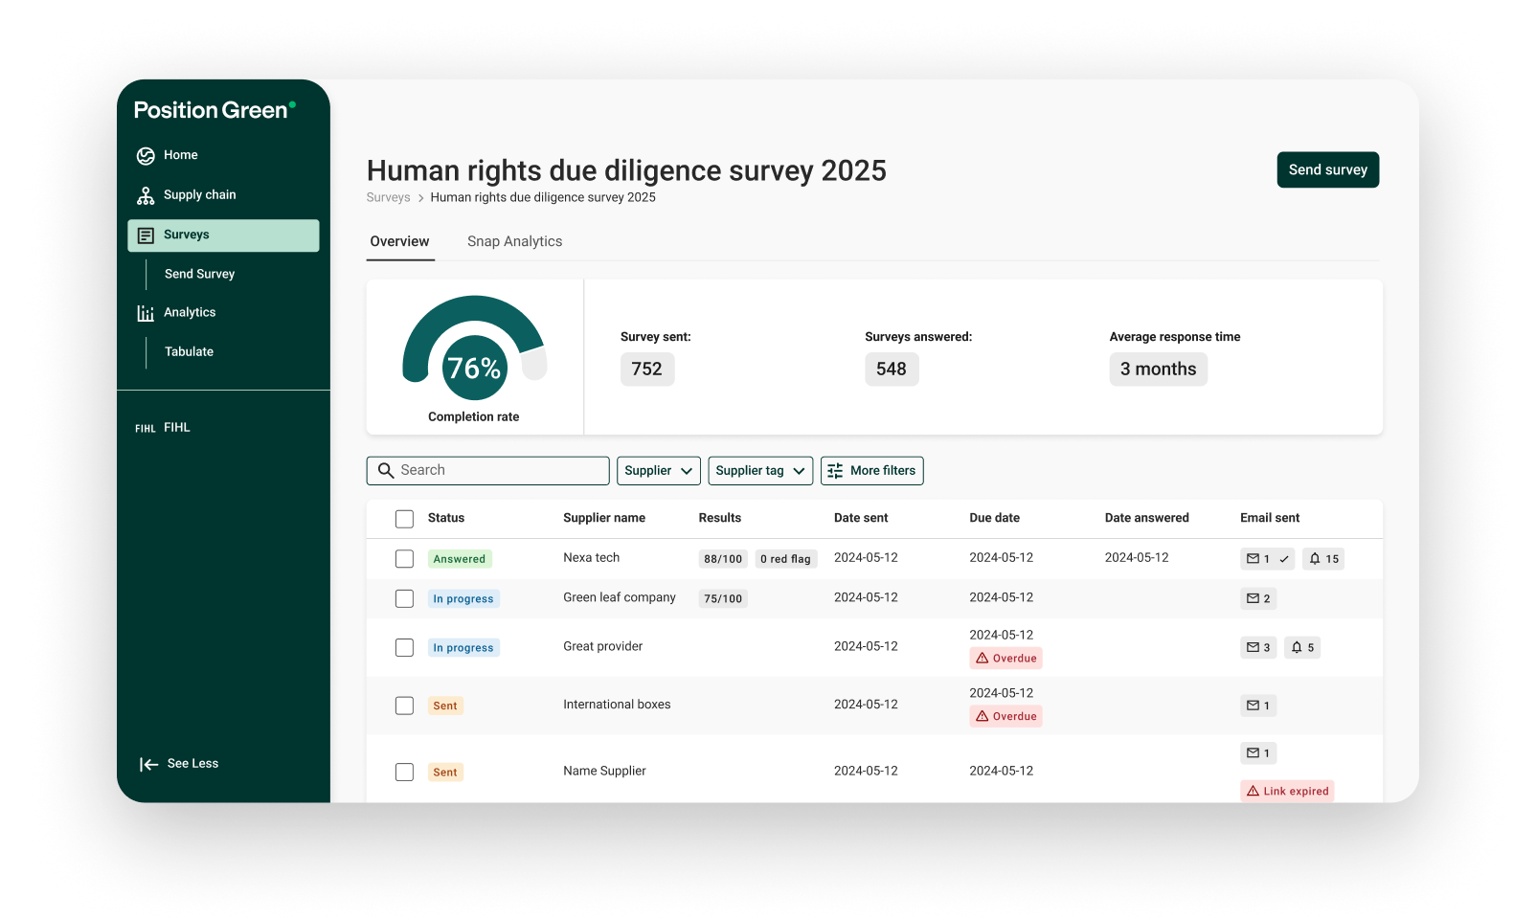Screen dimensions: 1536x919
Task: Select the Home icon in the sidebar
Action: click(146, 155)
